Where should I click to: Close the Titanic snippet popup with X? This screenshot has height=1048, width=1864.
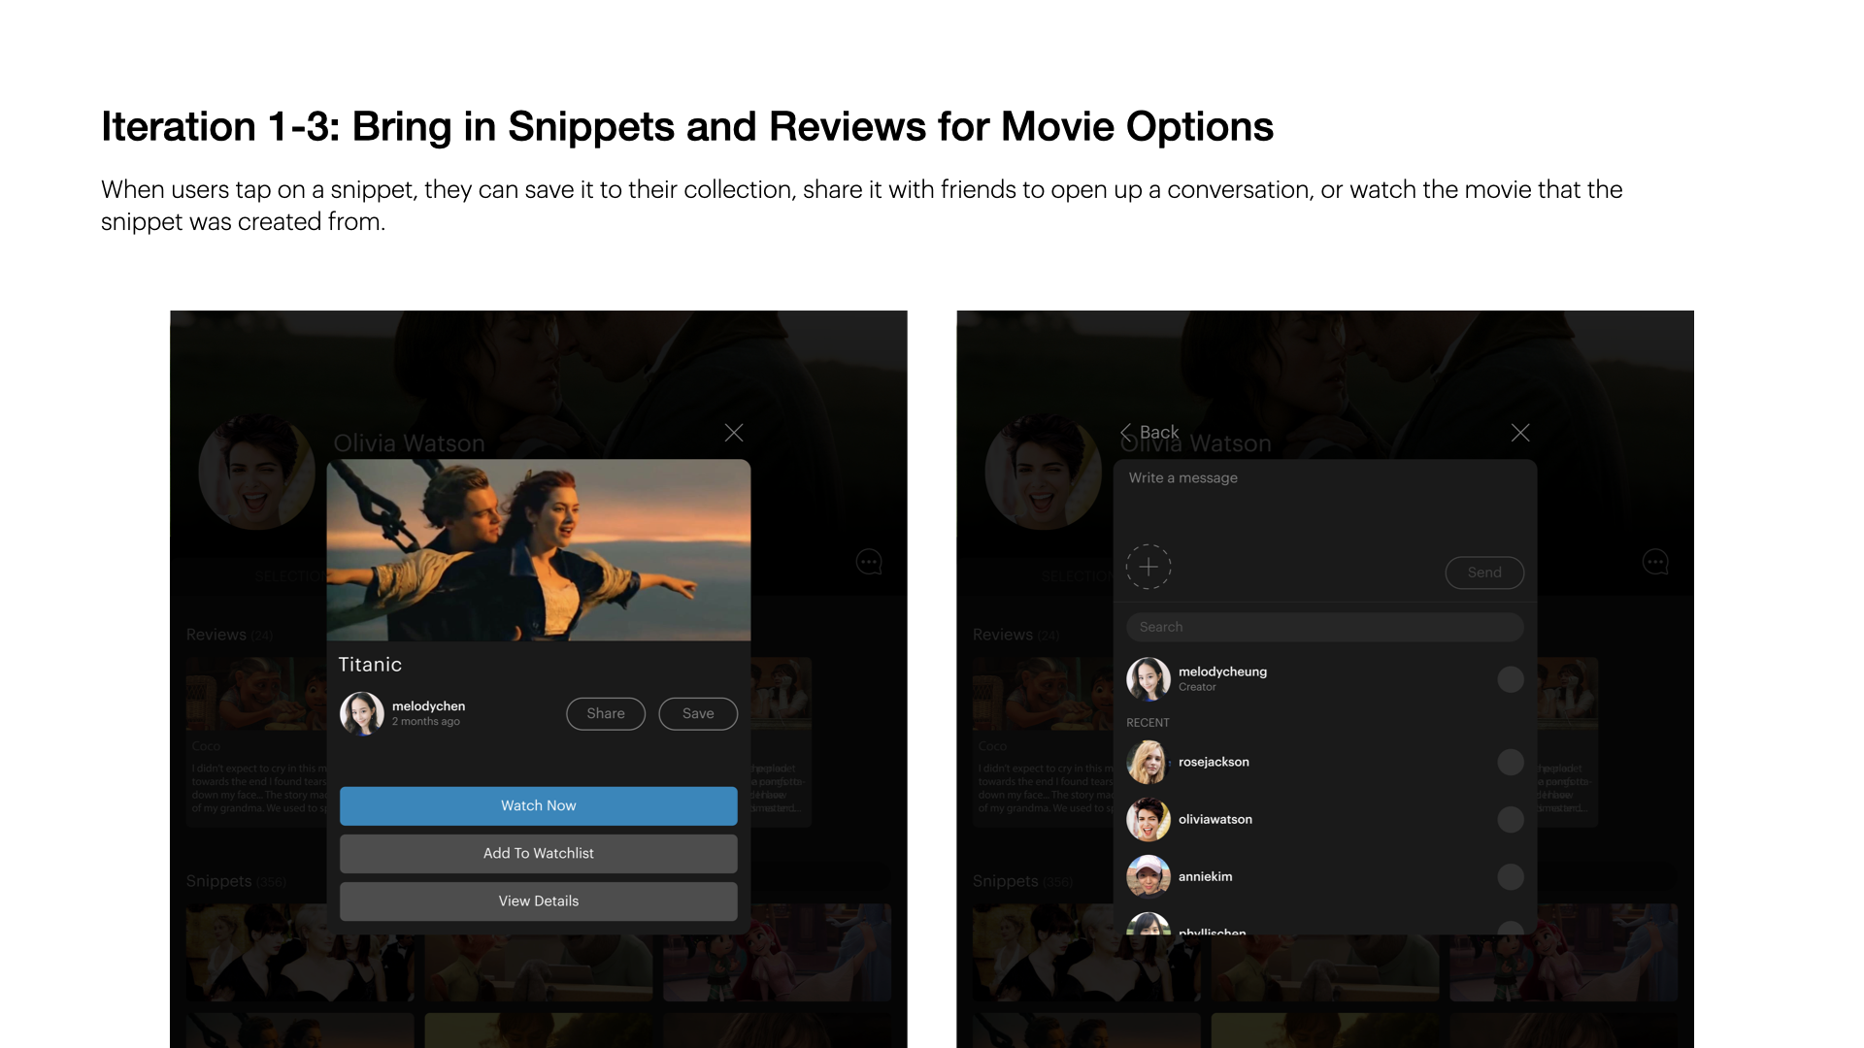pyautogui.click(x=734, y=433)
